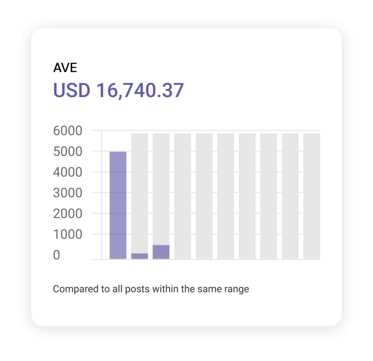Click the fifth gray background bar

(204, 196)
